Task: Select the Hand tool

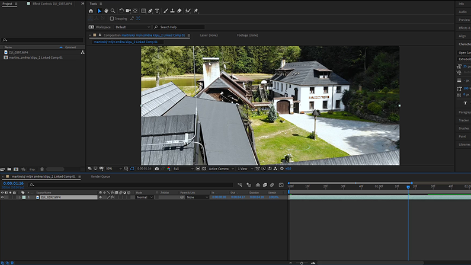Action: click(x=106, y=11)
